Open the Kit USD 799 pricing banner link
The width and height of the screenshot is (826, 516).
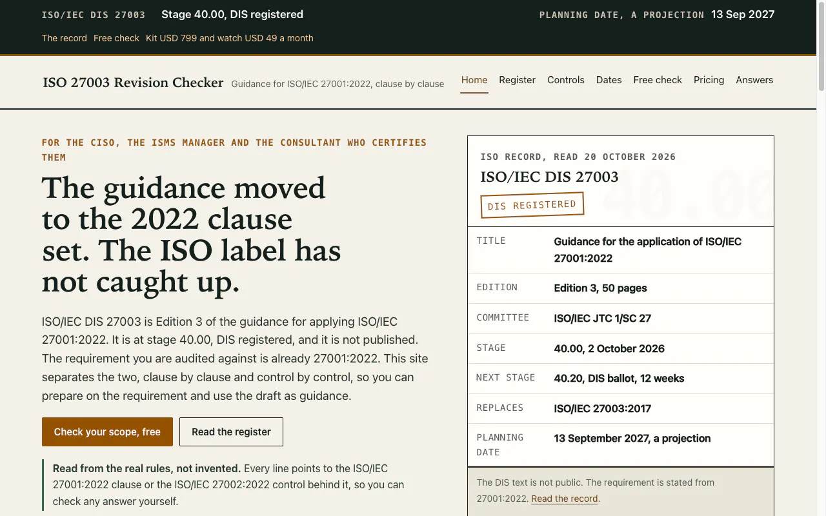pyautogui.click(x=230, y=38)
